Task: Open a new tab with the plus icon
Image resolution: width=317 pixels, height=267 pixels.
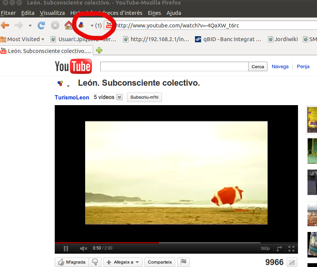Action: (99, 50)
